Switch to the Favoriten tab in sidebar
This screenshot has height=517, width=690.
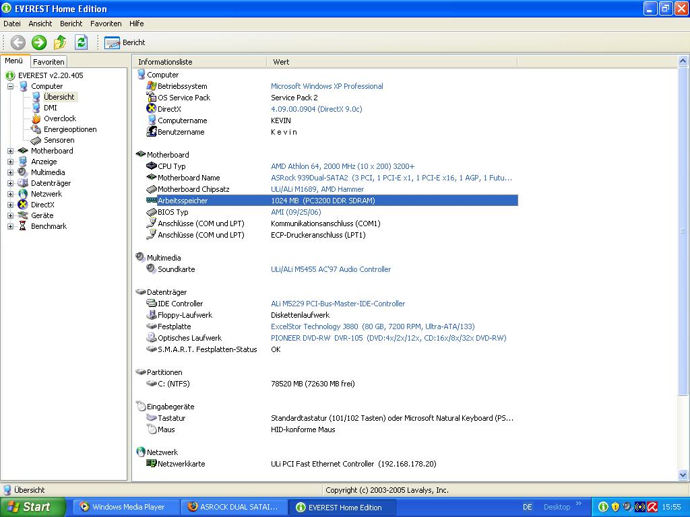(x=49, y=62)
